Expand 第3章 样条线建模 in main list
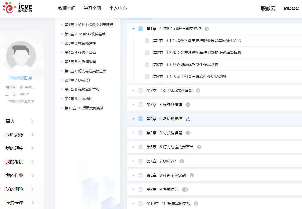 [x=133, y=105]
